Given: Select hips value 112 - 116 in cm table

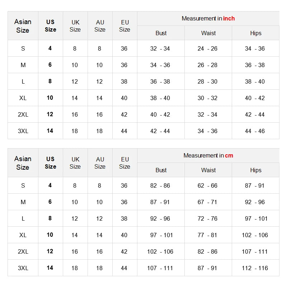Looking at the screenshot, I should (255, 268).
